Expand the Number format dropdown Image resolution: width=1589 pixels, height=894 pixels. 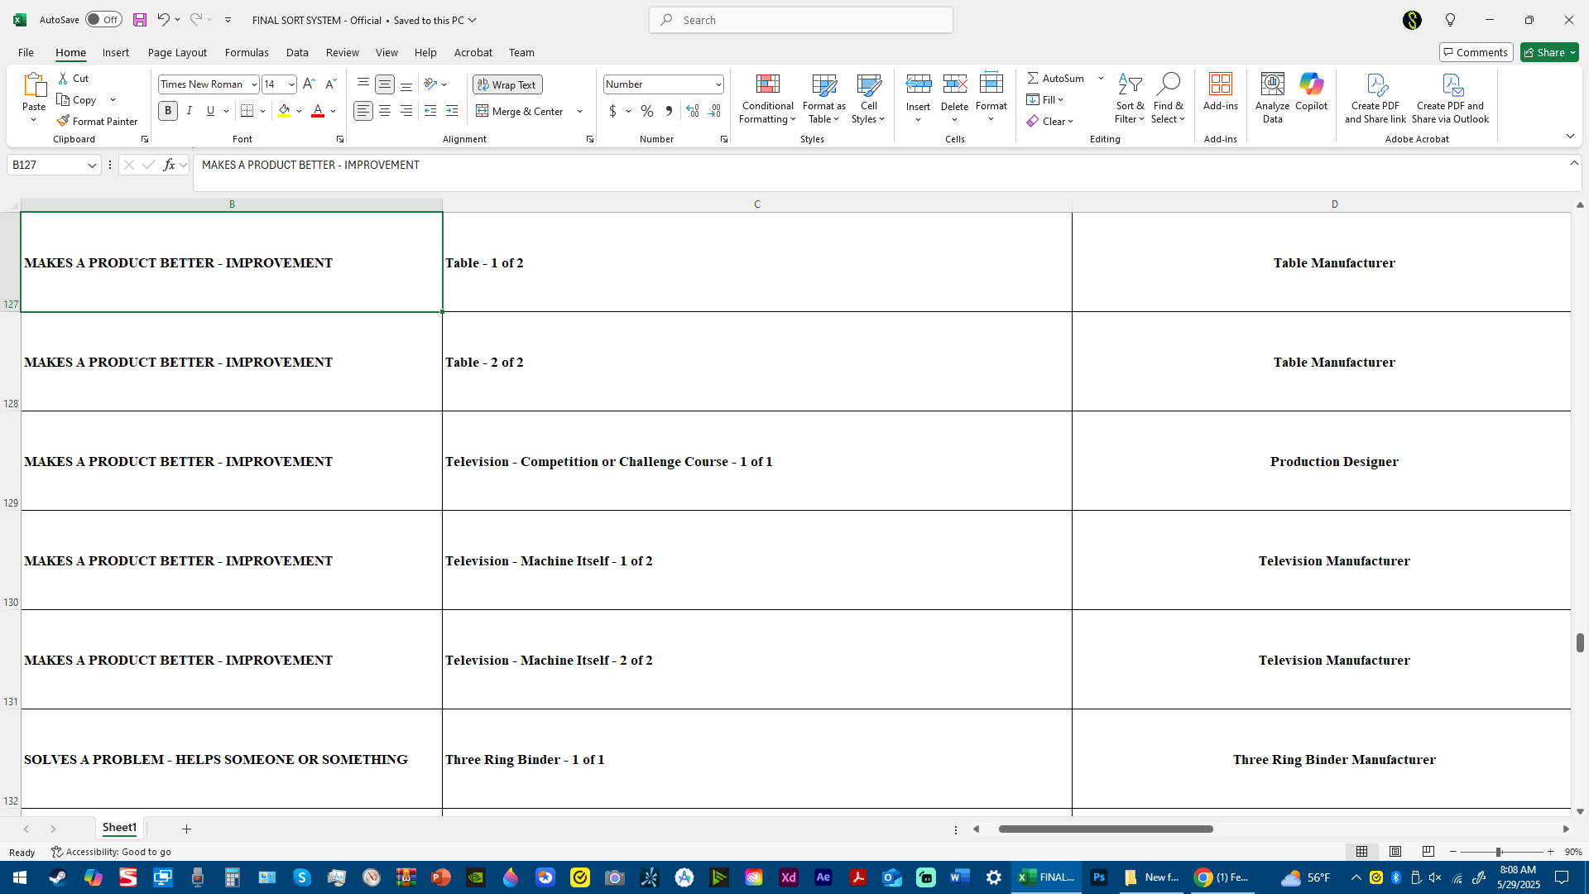718,84
